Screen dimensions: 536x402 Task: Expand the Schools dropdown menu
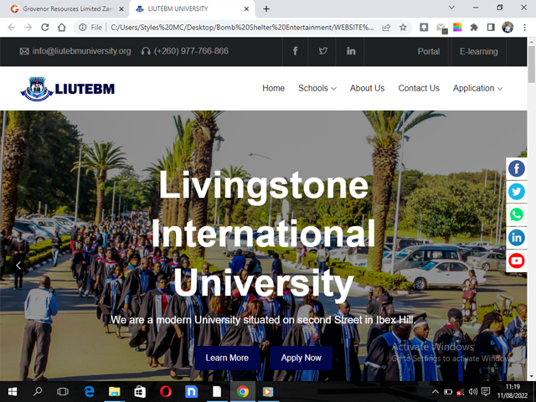(x=317, y=88)
